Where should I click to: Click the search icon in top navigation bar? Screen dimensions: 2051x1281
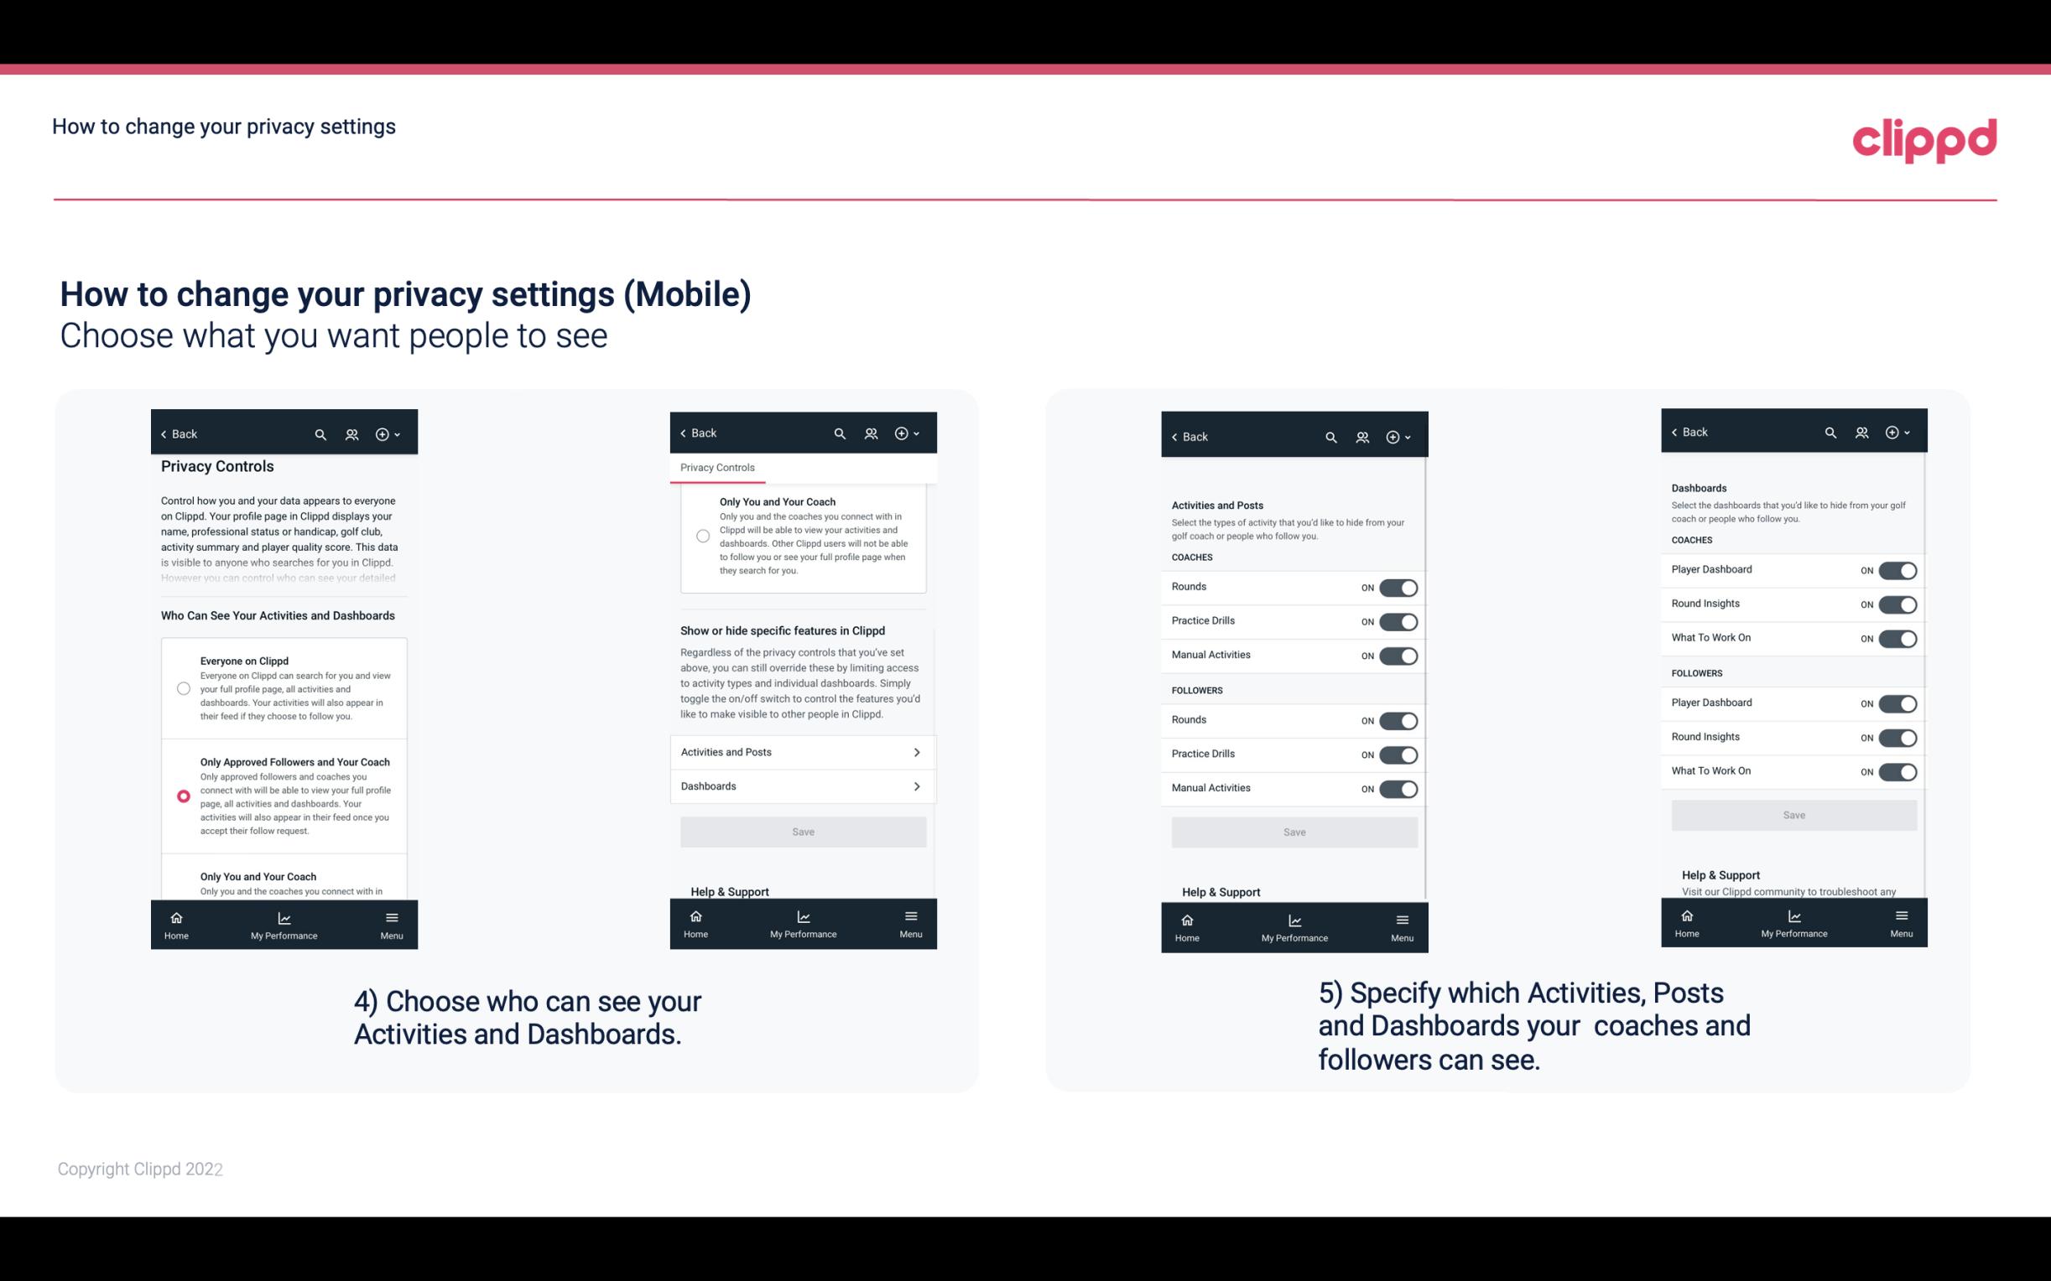[x=320, y=434]
